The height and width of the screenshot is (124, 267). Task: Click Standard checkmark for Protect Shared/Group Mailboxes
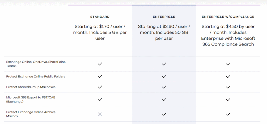[x=100, y=87]
